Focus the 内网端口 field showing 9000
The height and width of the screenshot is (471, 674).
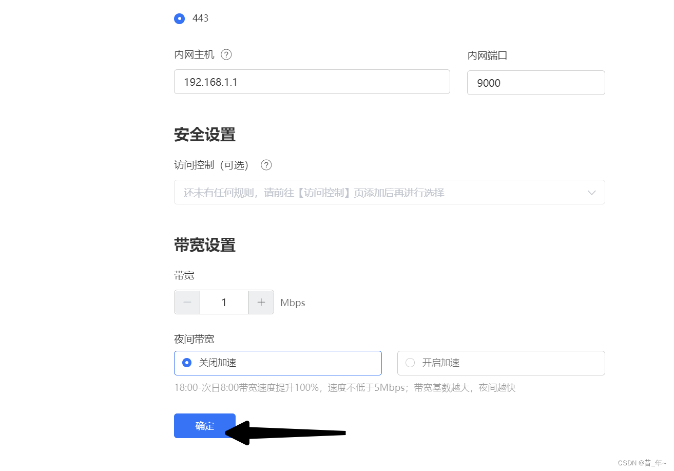(x=536, y=83)
